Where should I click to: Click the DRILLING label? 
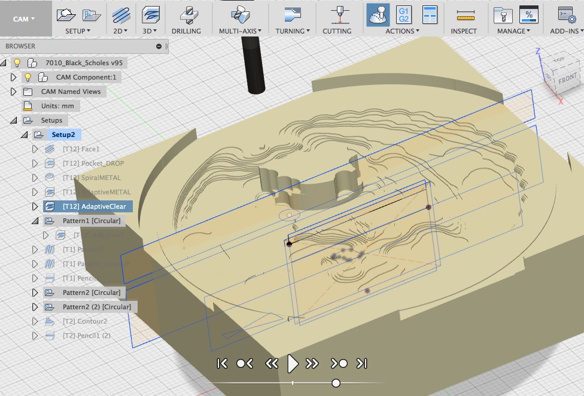tap(186, 31)
